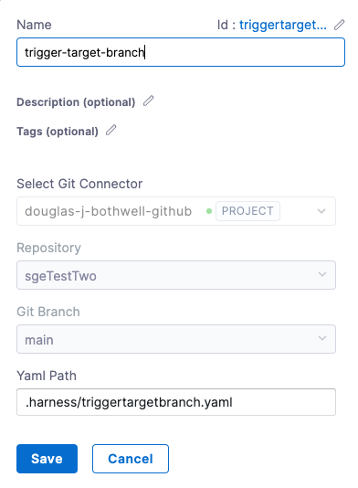Open the douglas-j-bothwell-github connector field
Image resolution: width=358 pixels, height=488 pixels.
click(176, 211)
